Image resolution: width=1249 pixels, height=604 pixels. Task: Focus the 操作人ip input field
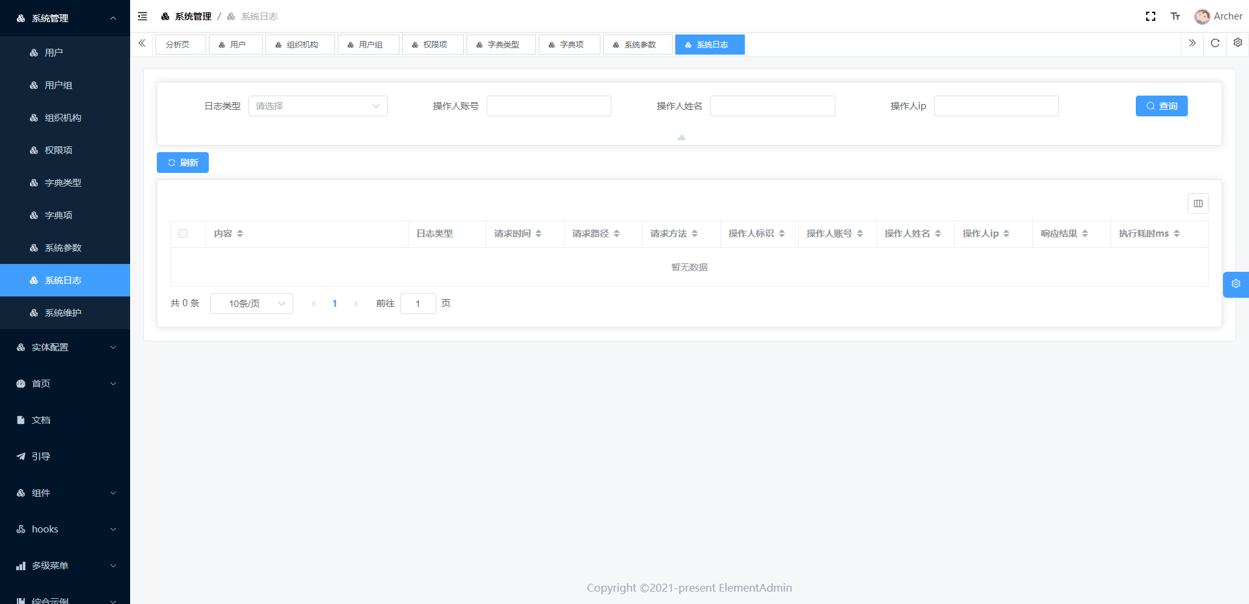997,106
